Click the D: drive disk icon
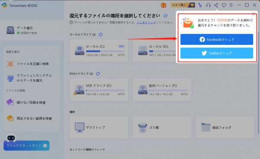 coord(143,50)
